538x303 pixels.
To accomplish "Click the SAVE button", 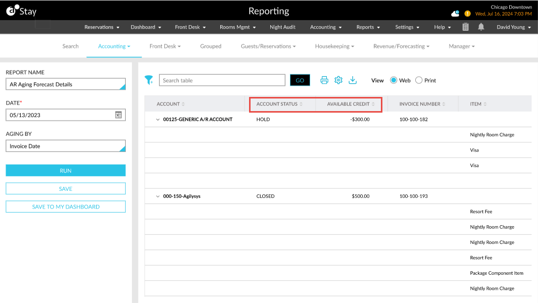I will point(66,189).
